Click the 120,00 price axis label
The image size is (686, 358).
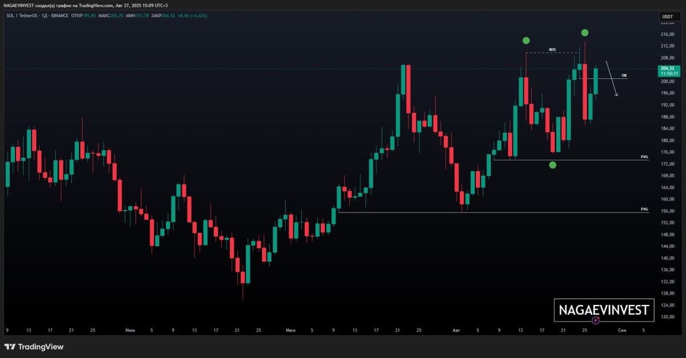(x=667, y=316)
